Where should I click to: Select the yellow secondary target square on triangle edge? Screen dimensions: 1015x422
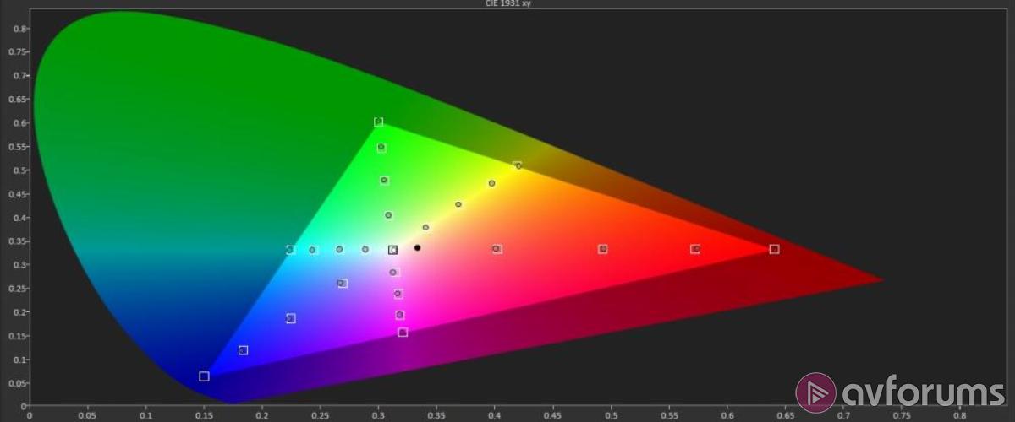[517, 165]
